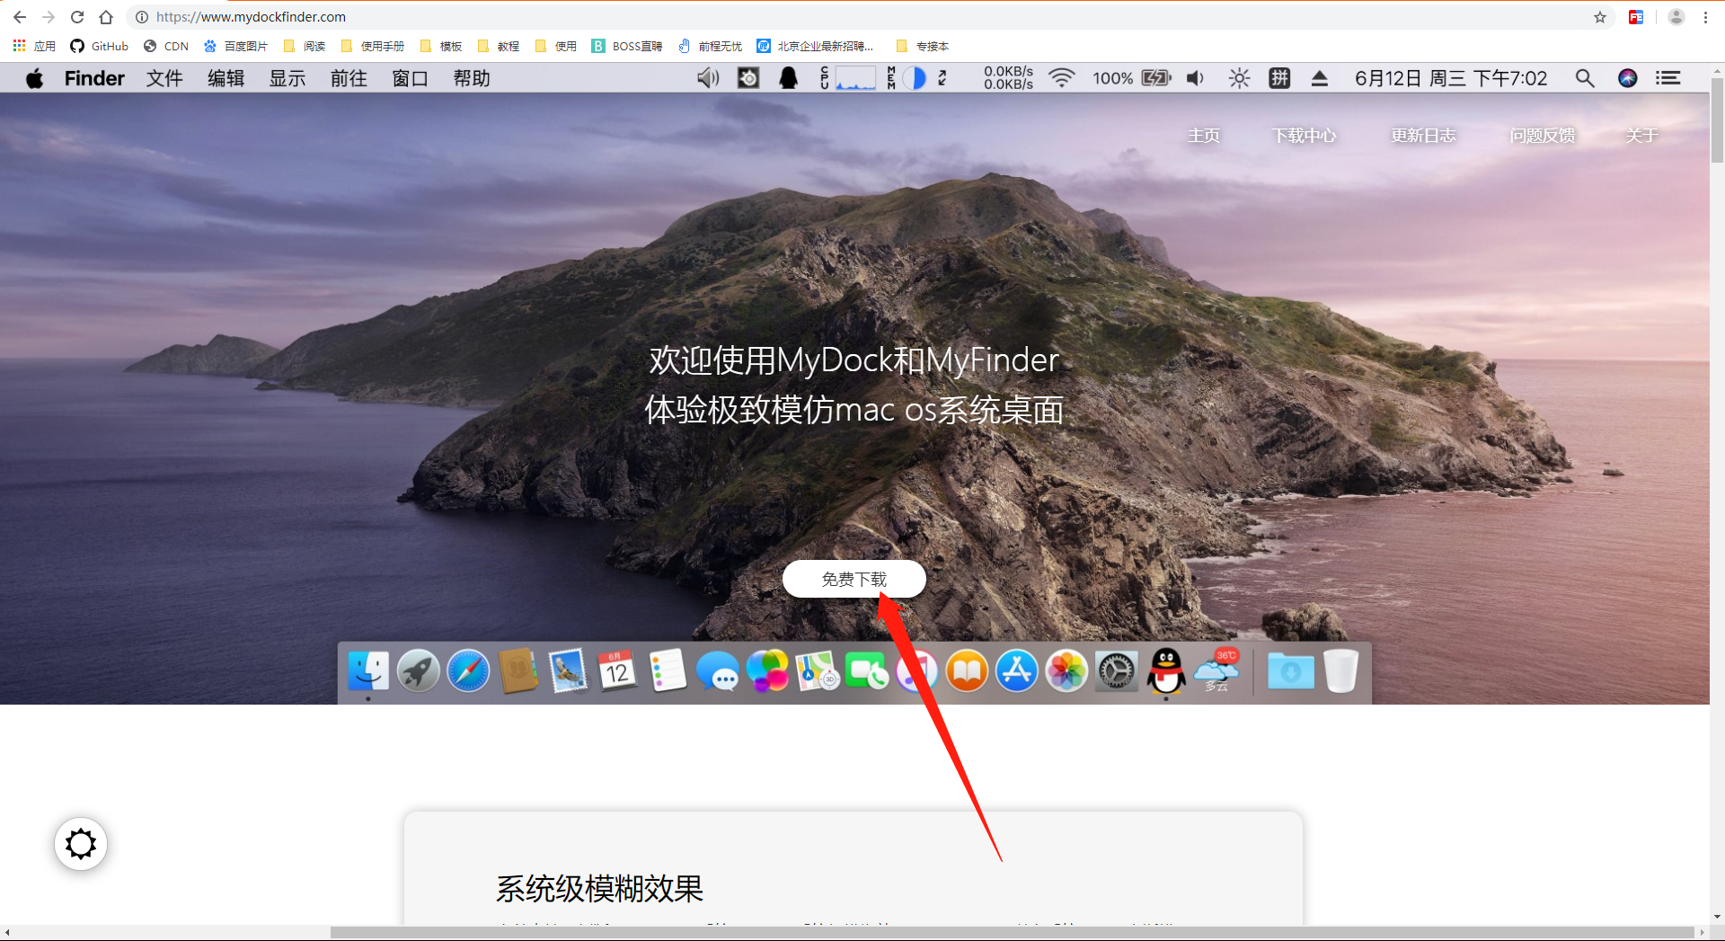
Task: Open the 显示 menu
Action: (x=287, y=78)
